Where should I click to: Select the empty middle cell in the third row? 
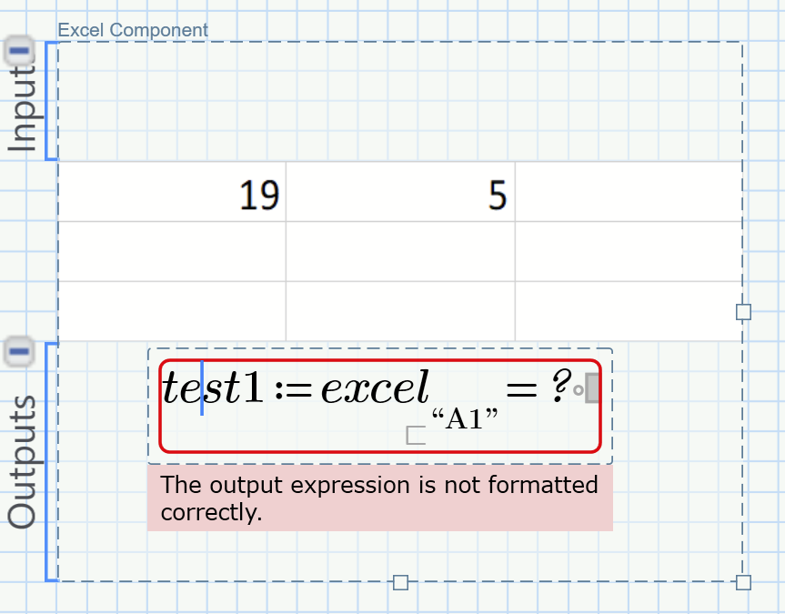click(x=400, y=311)
